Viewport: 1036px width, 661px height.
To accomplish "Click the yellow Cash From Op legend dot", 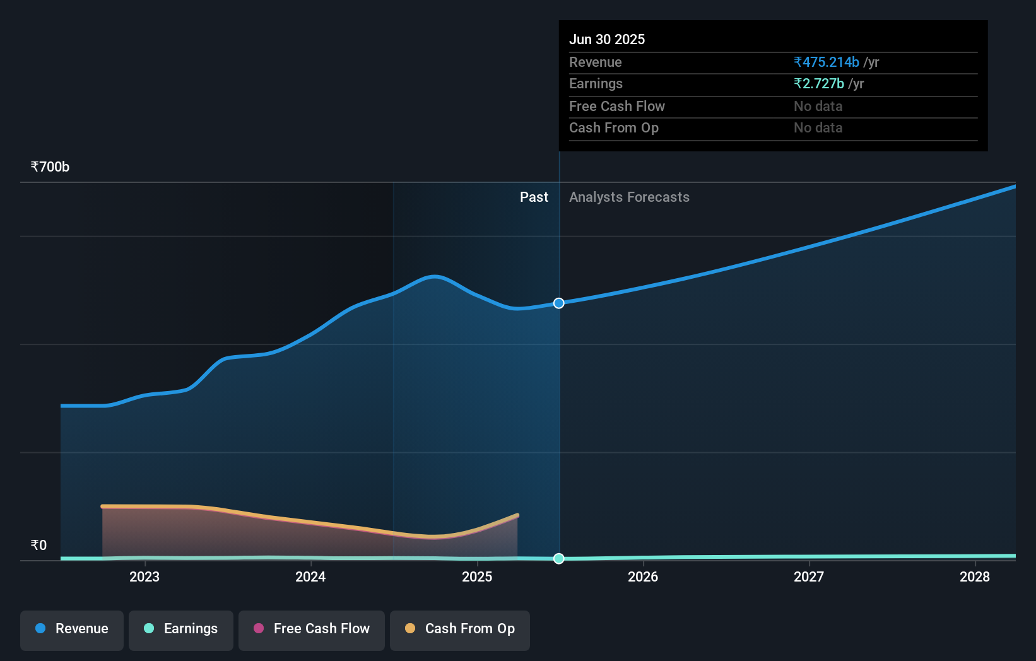I will (410, 628).
